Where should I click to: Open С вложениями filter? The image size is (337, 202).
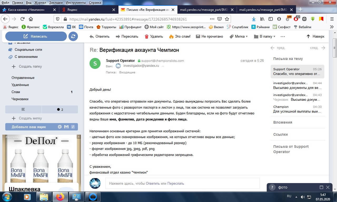[x=23, y=57]
